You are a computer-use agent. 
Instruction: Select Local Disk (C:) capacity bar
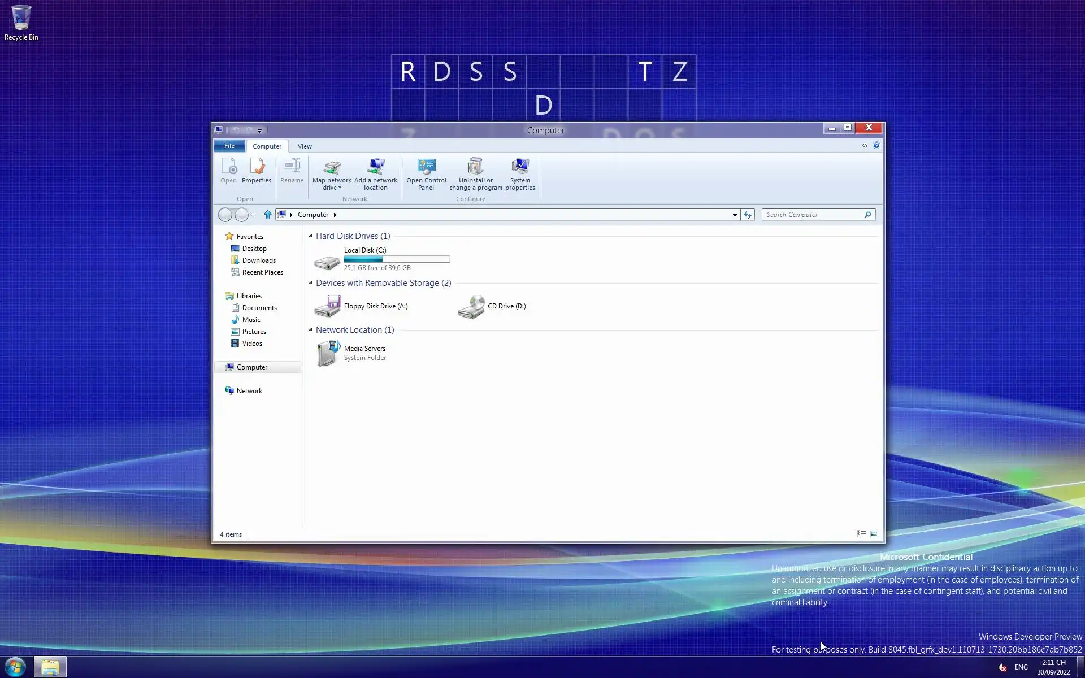[x=397, y=259]
